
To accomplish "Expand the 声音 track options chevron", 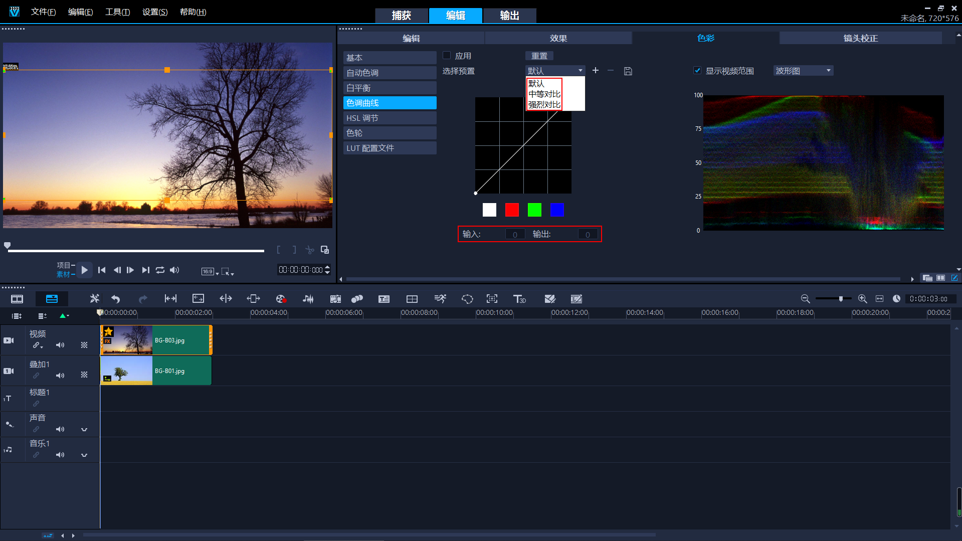I will click(84, 429).
